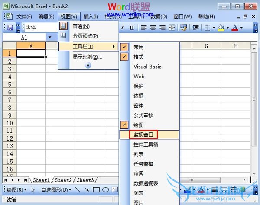Toggle underline formatting
Screen dimensions: 260x205
[132, 28]
